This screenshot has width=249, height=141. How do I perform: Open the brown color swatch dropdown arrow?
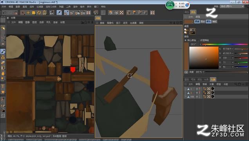pyautogui.click(x=193, y=22)
